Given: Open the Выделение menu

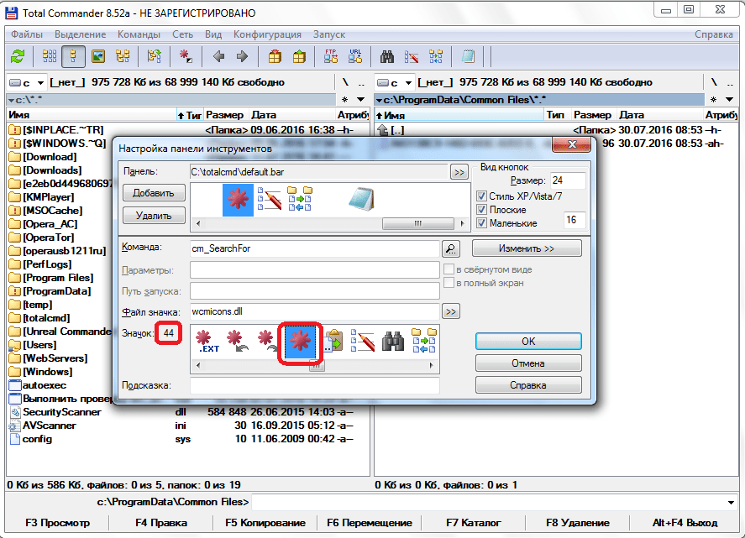Looking at the screenshot, I should click(81, 34).
